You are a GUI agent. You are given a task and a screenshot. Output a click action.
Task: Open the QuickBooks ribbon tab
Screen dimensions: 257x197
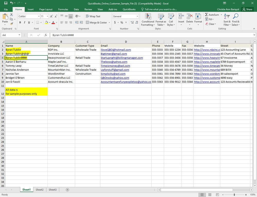point(129,9)
